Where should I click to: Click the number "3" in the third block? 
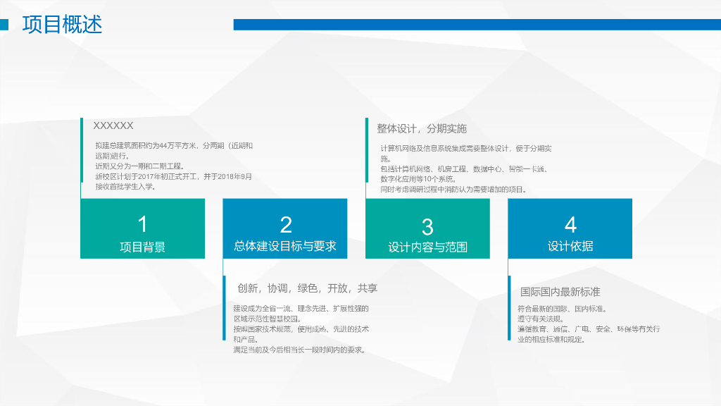(x=427, y=226)
